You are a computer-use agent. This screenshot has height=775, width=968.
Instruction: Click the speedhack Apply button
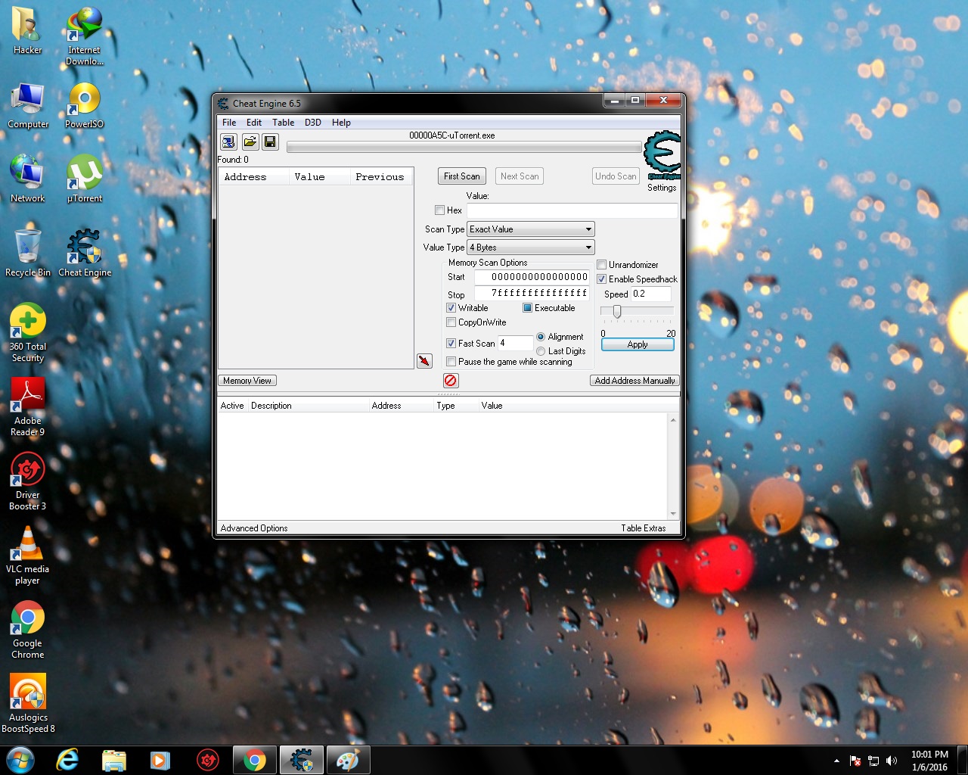[x=638, y=344]
